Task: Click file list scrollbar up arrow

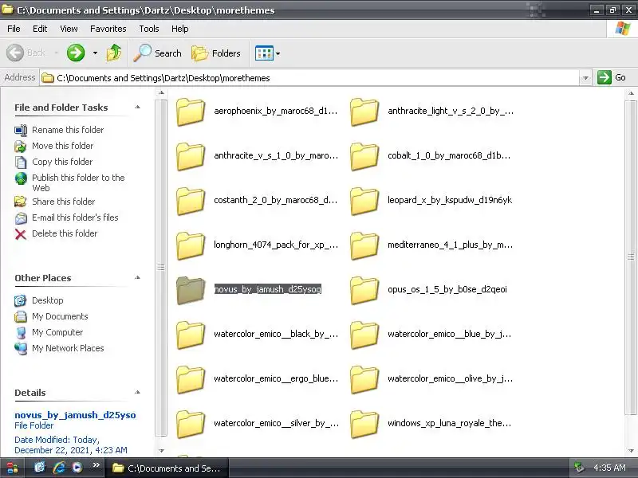Action: click(x=631, y=93)
